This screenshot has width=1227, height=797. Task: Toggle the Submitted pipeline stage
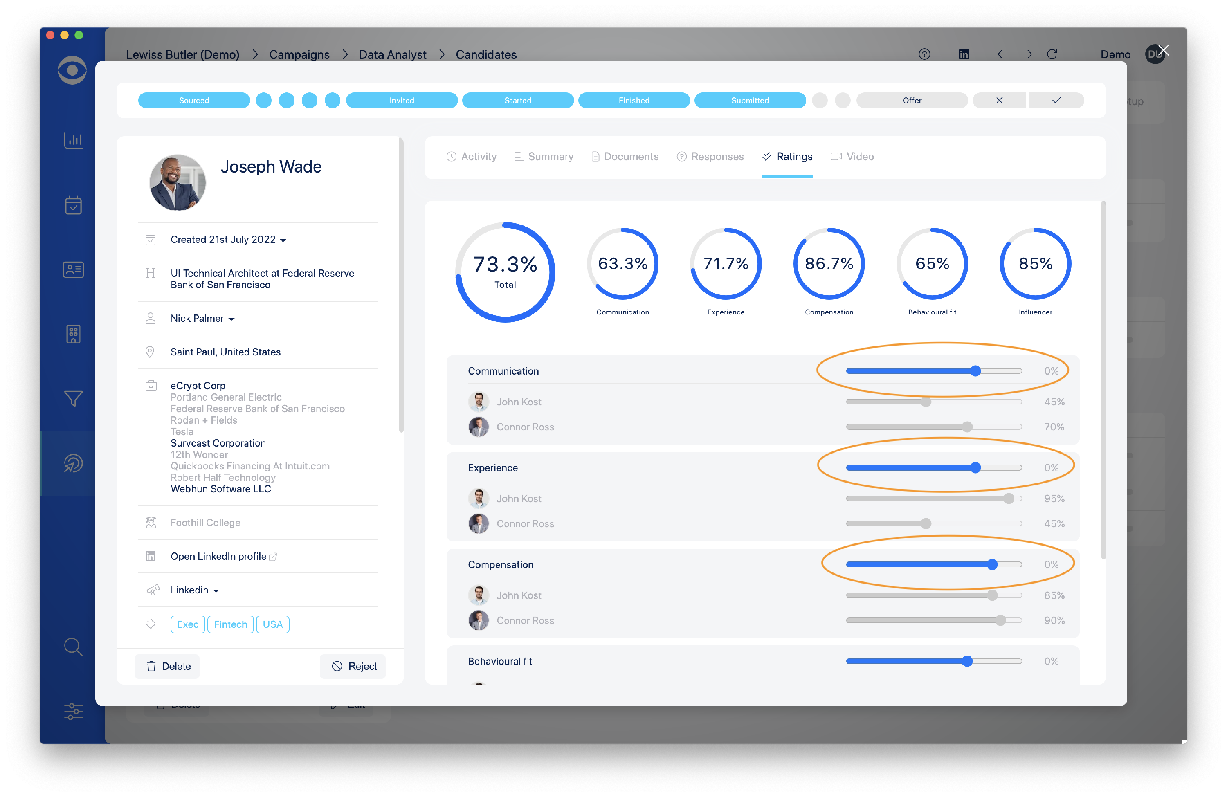tap(750, 100)
